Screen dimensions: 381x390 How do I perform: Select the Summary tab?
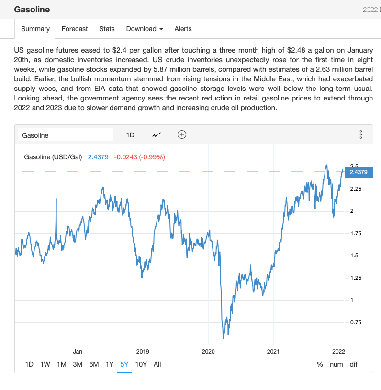point(35,29)
